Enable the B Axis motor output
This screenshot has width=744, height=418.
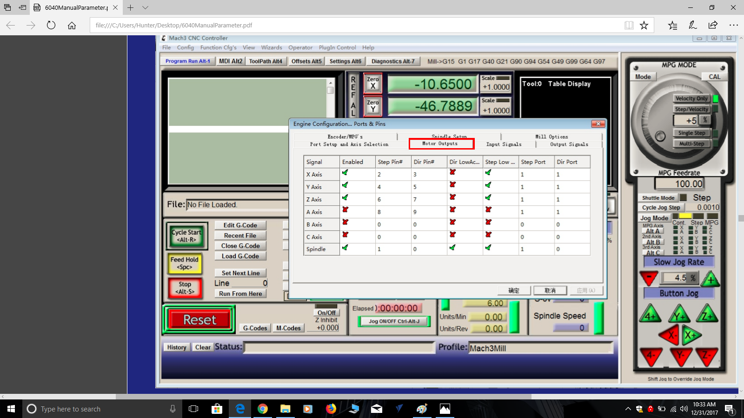click(x=345, y=222)
